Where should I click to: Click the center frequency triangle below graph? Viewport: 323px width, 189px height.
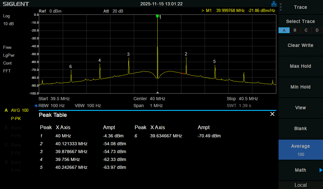click(x=158, y=93)
